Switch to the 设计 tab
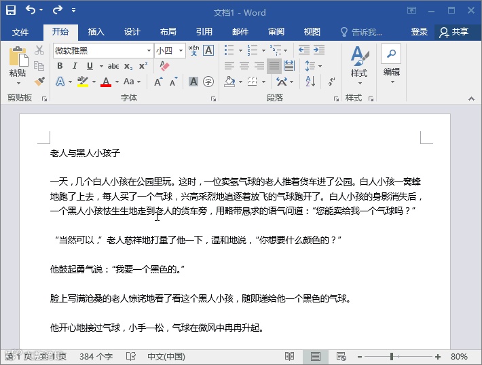The width and height of the screenshot is (482, 365). 132,32
